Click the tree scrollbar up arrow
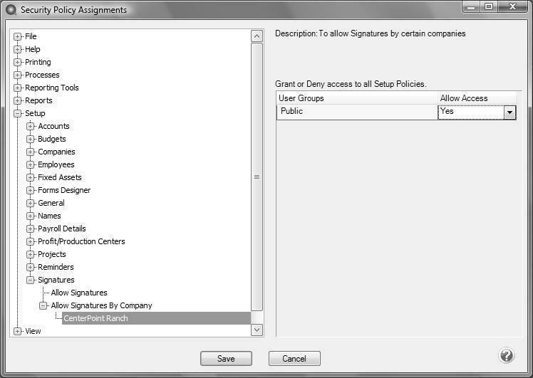 tap(257, 36)
